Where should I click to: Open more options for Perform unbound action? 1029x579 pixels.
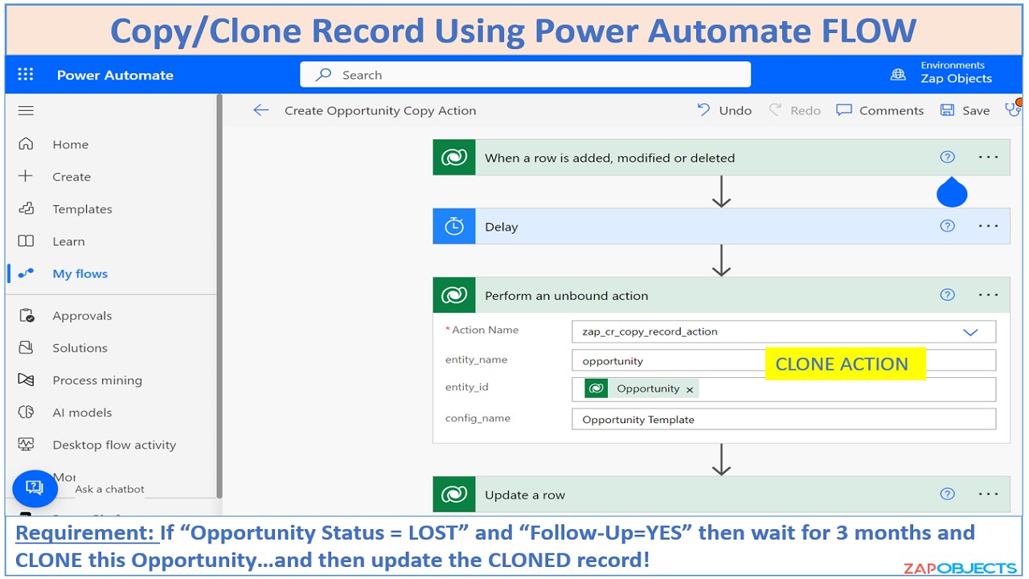coord(988,295)
